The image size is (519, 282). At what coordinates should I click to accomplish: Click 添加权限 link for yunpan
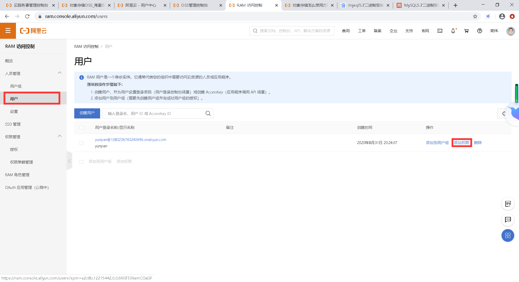coord(461,143)
